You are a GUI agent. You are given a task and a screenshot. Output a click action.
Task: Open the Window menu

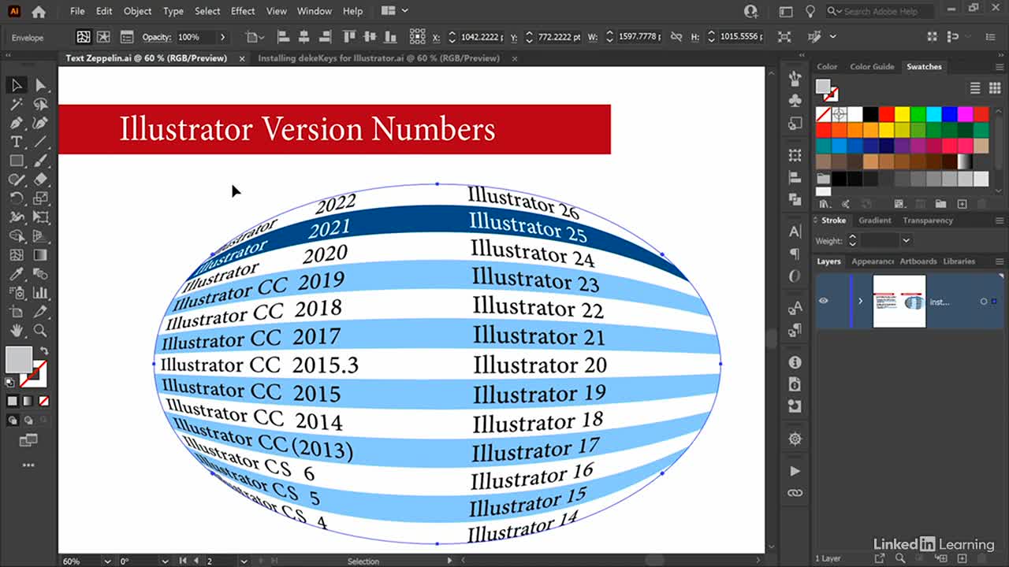click(315, 11)
